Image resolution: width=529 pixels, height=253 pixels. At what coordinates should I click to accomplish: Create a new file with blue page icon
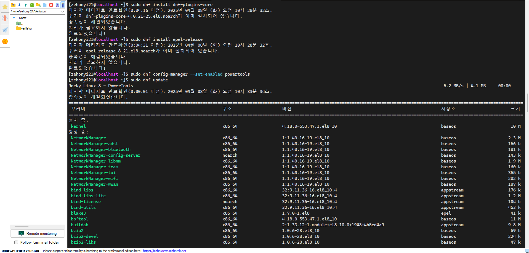click(x=45, y=5)
